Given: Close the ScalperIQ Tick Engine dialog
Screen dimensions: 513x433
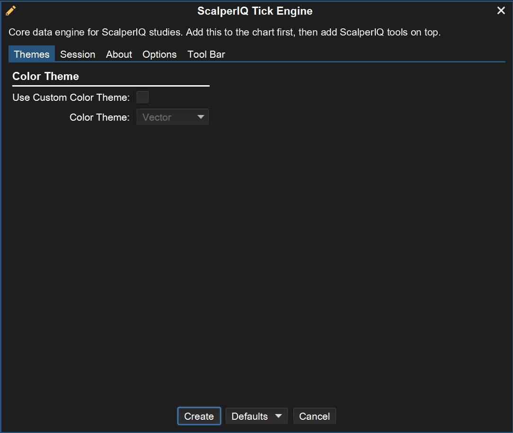Looking at the screenshot, I should pyautogui.click(x=501, y=10).
